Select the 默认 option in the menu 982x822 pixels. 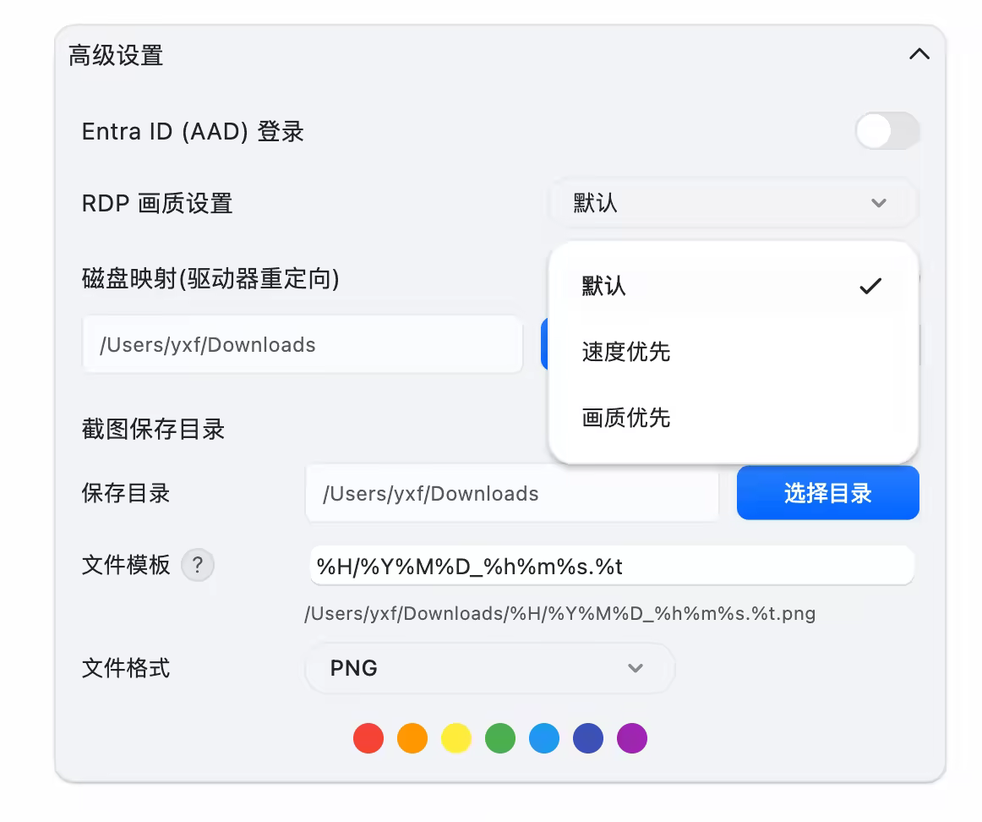(x=733, y=286)
